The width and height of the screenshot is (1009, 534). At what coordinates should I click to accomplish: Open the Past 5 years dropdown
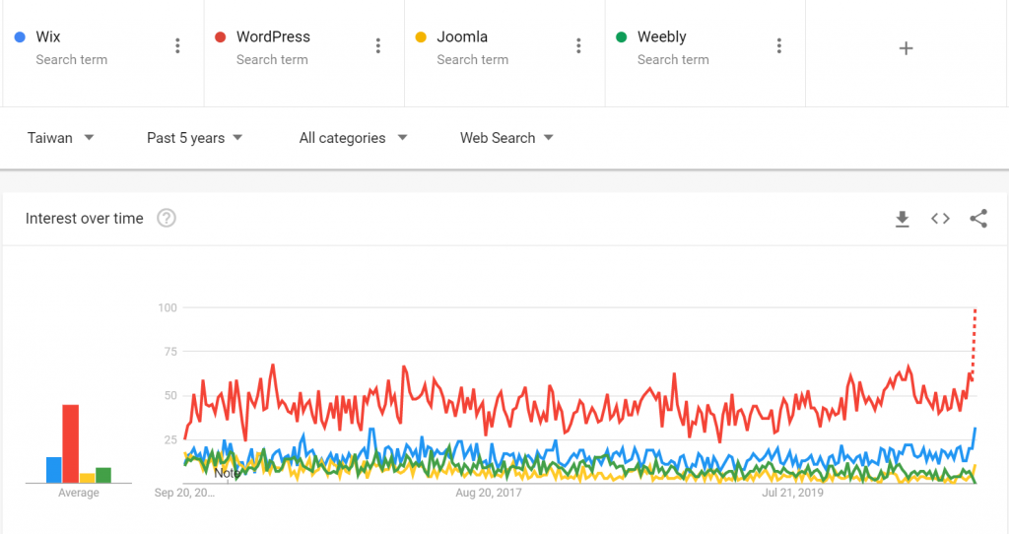point(194,138)
